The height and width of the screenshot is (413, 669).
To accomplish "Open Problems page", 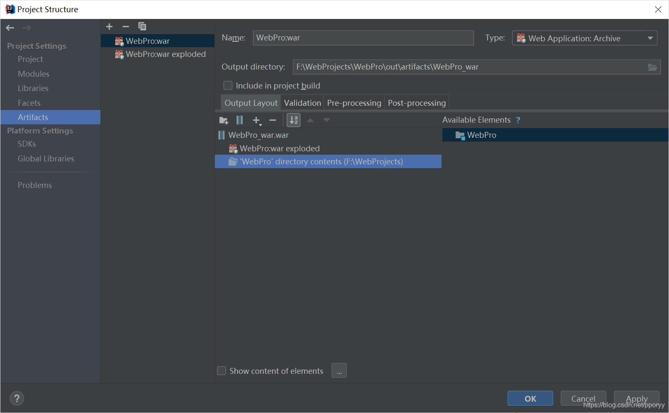I will (x=35, y=185).
